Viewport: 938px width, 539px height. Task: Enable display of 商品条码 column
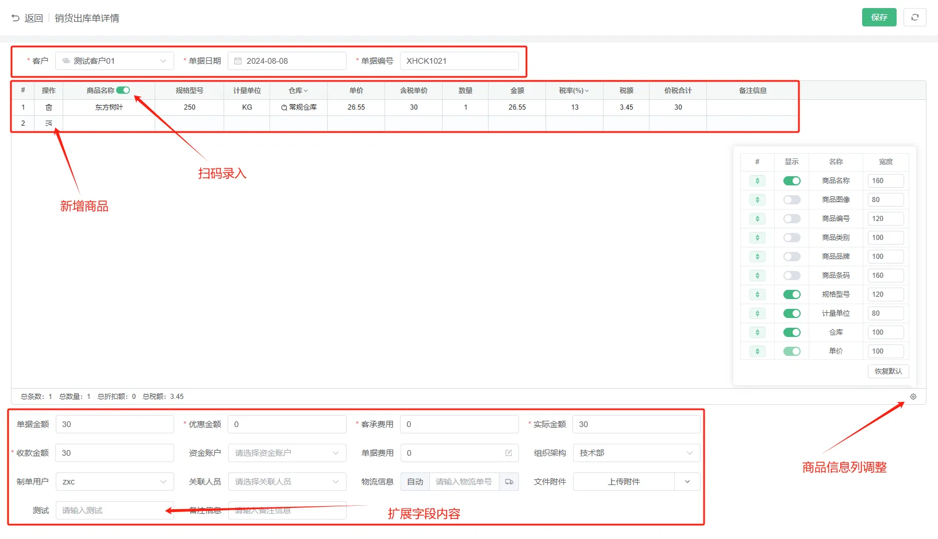[792, 276]
